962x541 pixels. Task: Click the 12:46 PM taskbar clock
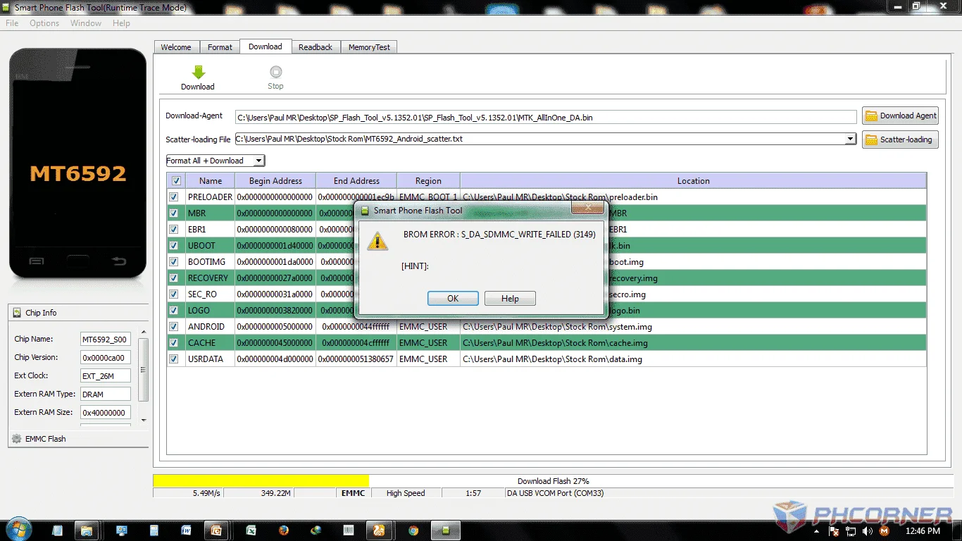(x=923, y=530)
